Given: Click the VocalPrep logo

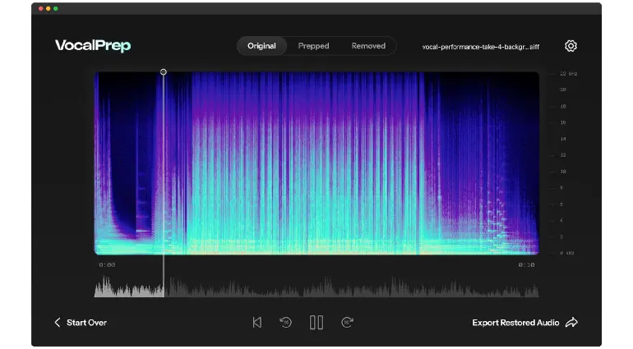Looking at the screenshot, I should [93, 46].
